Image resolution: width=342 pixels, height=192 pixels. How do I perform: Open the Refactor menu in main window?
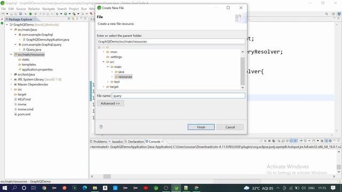click(x=34, y=9)
